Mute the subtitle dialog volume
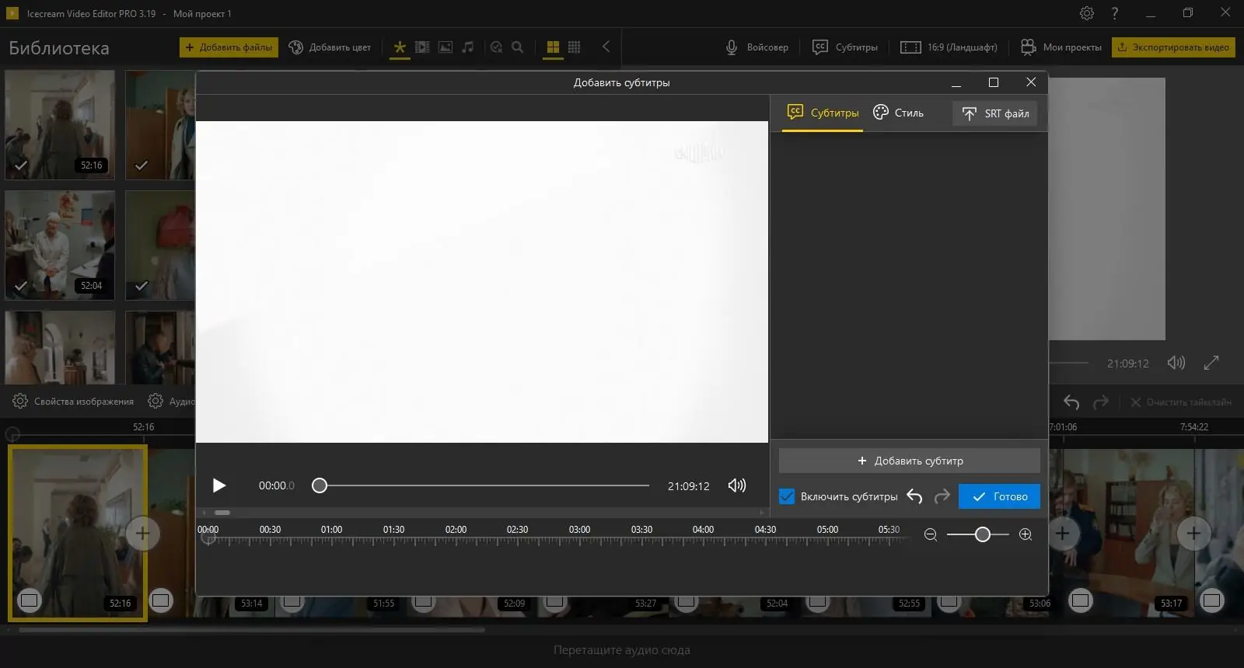Screen dimensions: 1244x668 pyautogui.click(x=737, y=485)
